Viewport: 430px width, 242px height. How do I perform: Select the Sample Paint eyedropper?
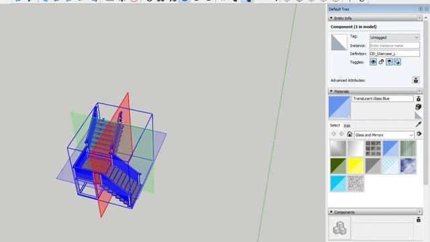419,124
